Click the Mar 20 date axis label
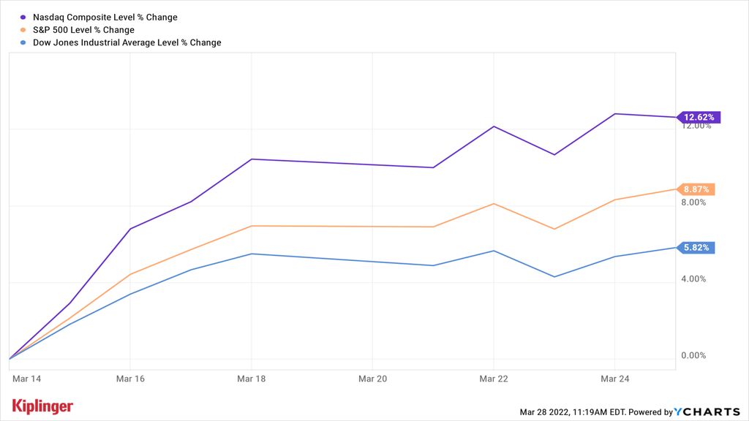This screenshot has width=749, height=421. [x=373, y=379]
